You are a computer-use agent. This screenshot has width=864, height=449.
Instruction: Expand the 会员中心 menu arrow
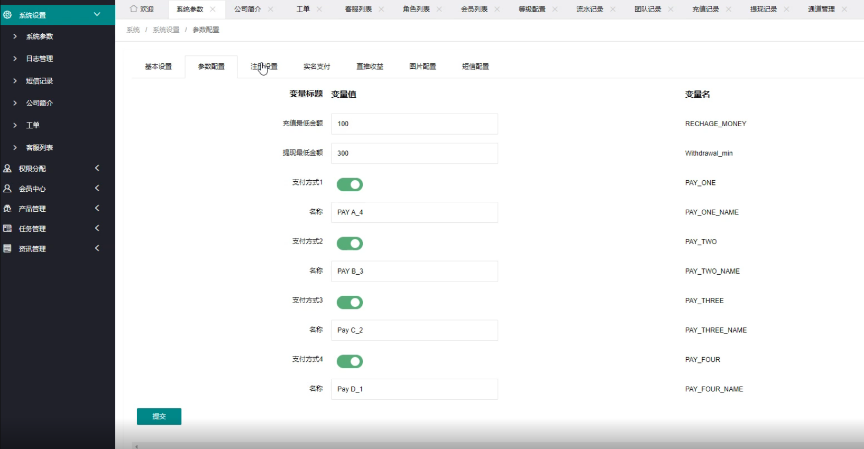[97, 188]
